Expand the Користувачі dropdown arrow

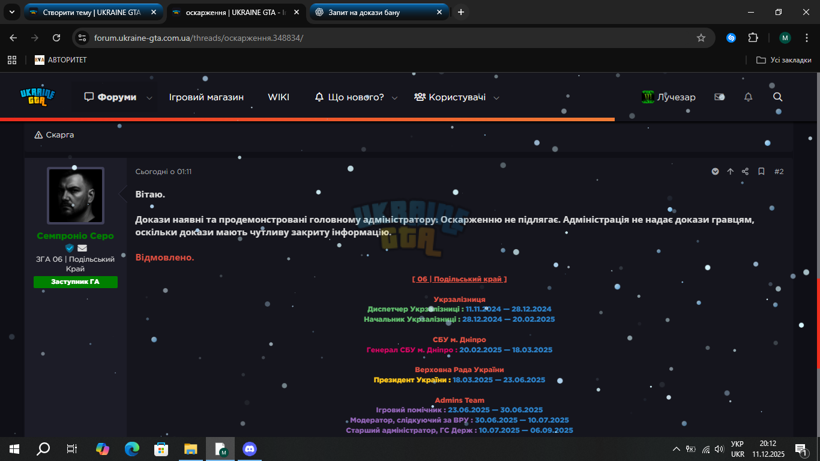tap(496, 98)
